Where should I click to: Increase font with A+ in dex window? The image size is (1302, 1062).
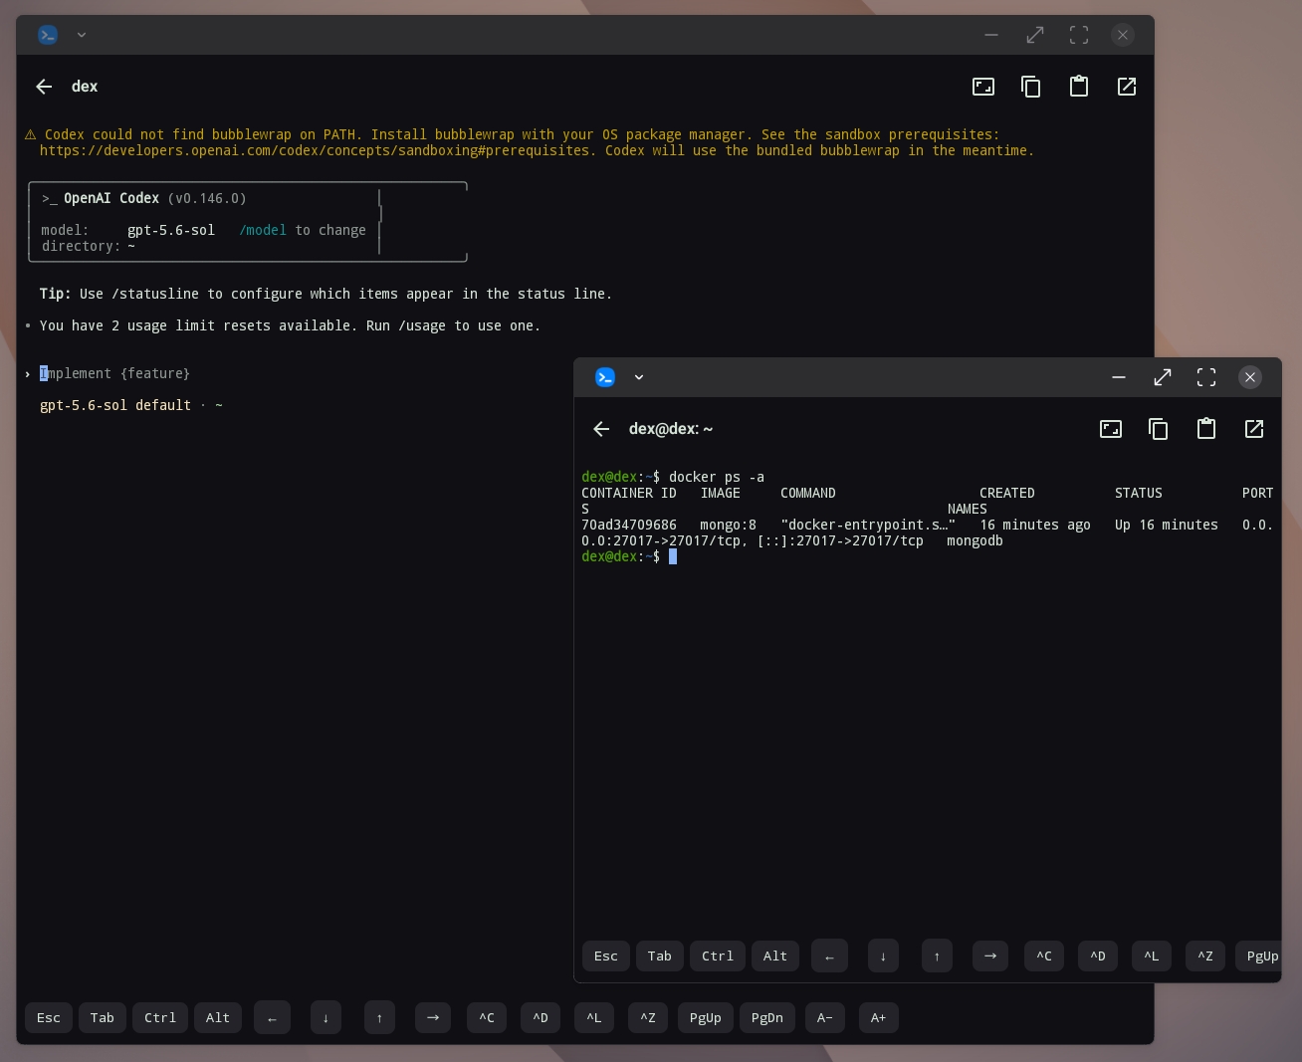pyautogui.click(x=879, y=1018)
